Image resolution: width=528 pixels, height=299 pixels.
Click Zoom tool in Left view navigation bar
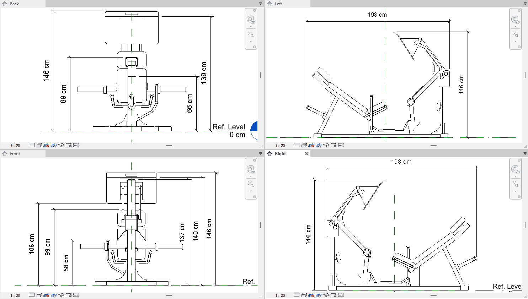515,34
